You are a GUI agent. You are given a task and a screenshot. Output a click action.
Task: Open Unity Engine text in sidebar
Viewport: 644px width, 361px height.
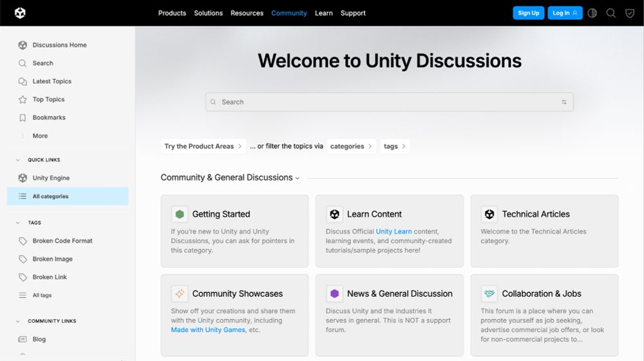coord(51,178)
